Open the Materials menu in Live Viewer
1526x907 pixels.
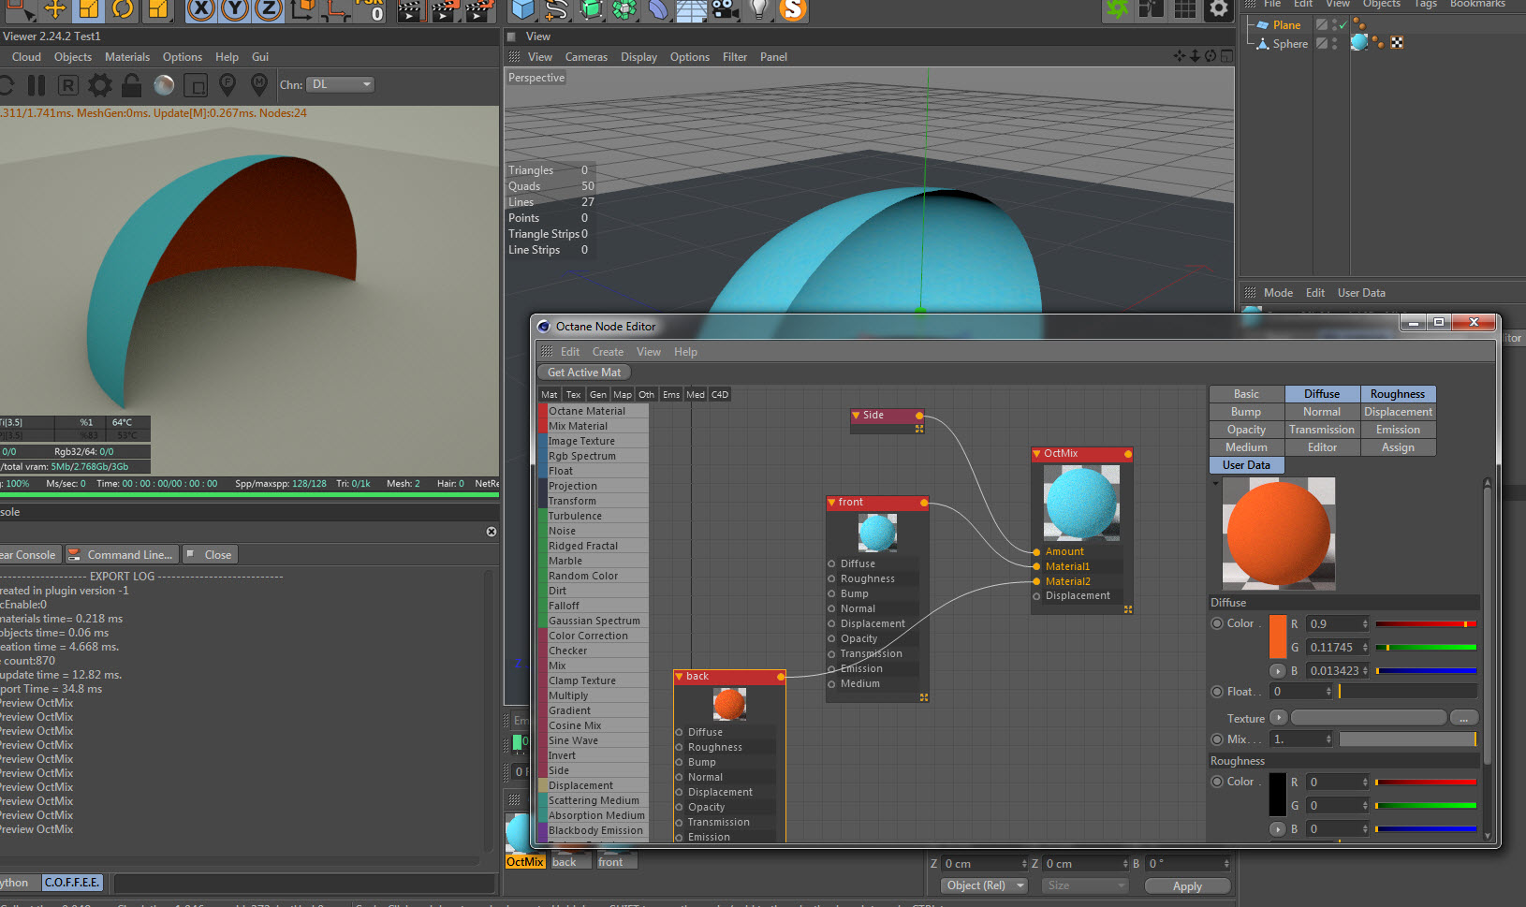(x=127, y=57)
